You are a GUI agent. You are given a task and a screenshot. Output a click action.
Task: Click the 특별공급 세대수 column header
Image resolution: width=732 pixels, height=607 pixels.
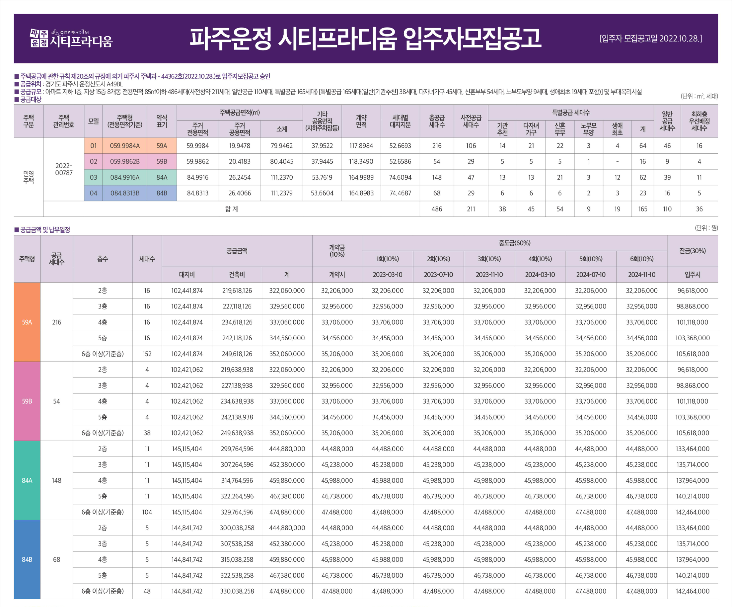coord(570,113)
